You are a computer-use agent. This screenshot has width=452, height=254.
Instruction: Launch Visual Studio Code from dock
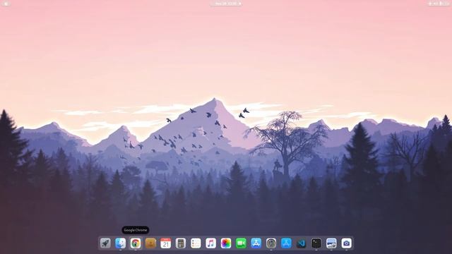pos(302,243)
